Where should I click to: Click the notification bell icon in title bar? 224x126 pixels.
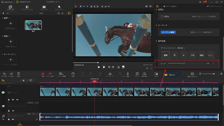[x=204, y=2]
